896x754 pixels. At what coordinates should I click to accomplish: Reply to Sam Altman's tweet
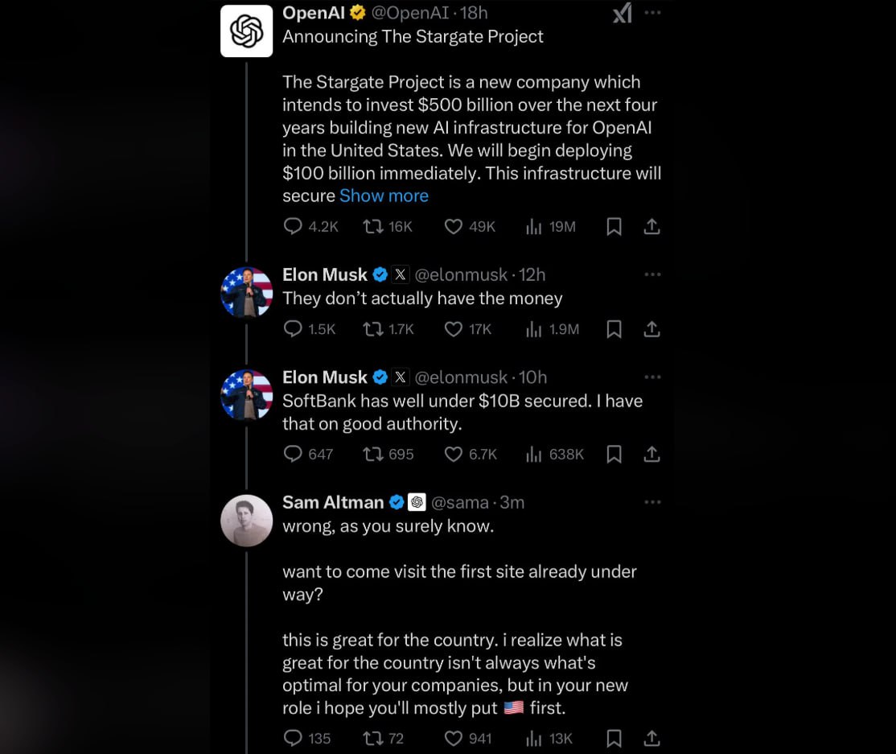[293, 738]
